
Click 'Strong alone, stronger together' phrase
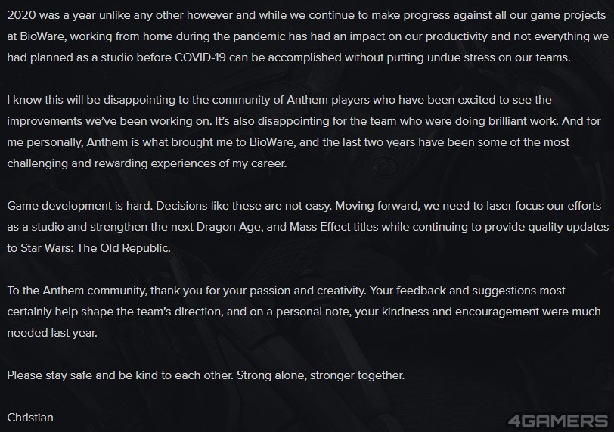click(321, 375)
